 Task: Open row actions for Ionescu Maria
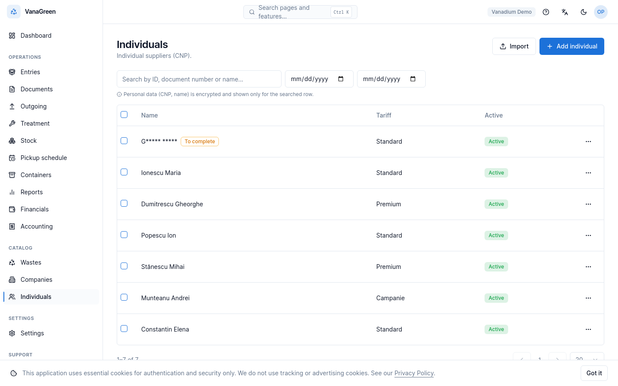point(588,173)
